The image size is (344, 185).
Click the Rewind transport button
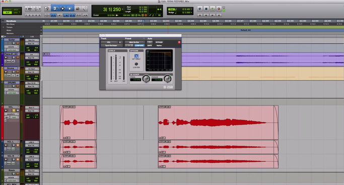[x=206, y=15]
